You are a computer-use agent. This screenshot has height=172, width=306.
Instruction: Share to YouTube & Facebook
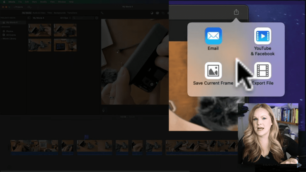click(x=262, y=42)
